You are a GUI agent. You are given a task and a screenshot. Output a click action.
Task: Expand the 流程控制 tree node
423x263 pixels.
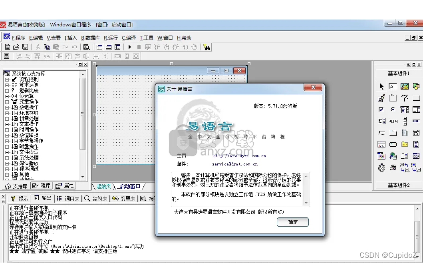(x=7, y=80)
